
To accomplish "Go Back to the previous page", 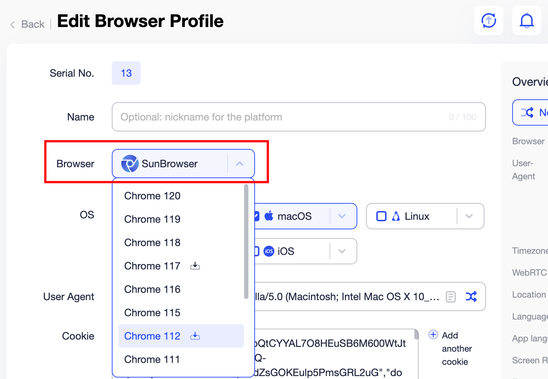I will [x=28, y=24].
